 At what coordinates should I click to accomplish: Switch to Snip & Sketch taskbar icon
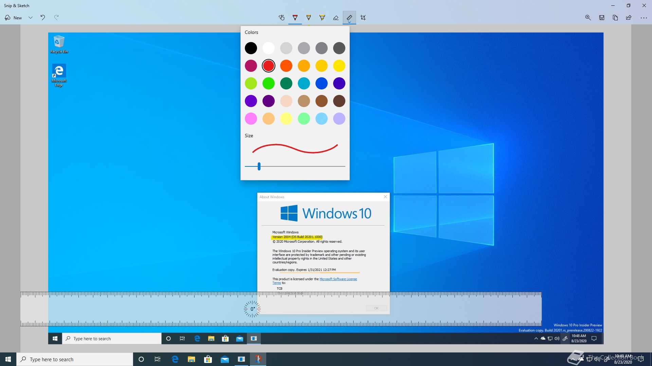(x=258, y=359)
